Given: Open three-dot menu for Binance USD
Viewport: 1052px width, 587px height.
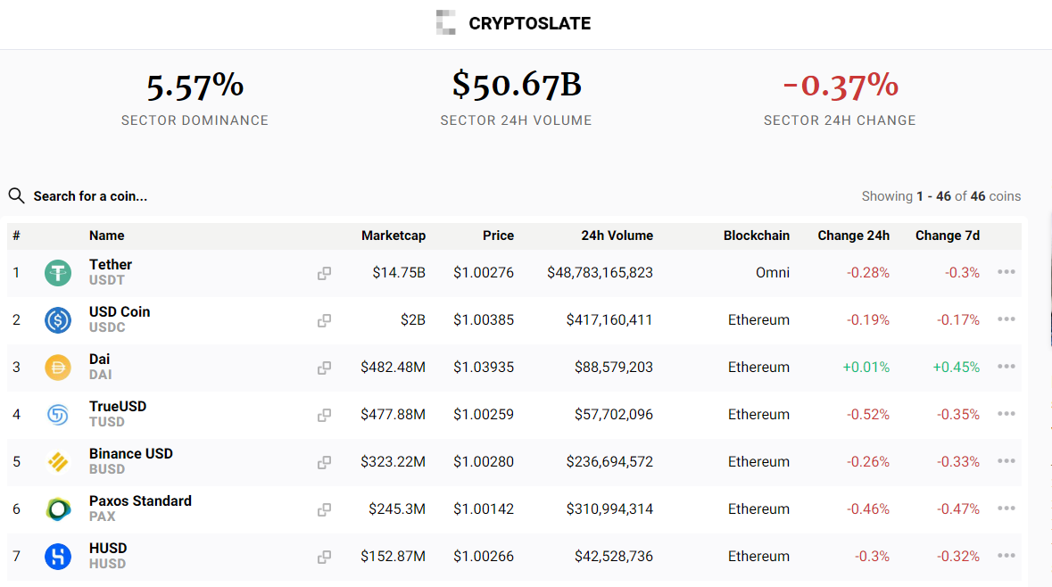Looking at the screenshot, I should point(1006,461).
